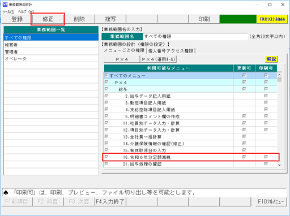Switch to the 個人番号アクセス権限 tab
Image resolution: width=290 pixels, height=216 pixels.
(x=170, y=51)
